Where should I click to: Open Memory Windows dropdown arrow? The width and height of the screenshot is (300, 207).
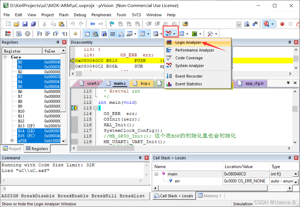tap(148, 34)
